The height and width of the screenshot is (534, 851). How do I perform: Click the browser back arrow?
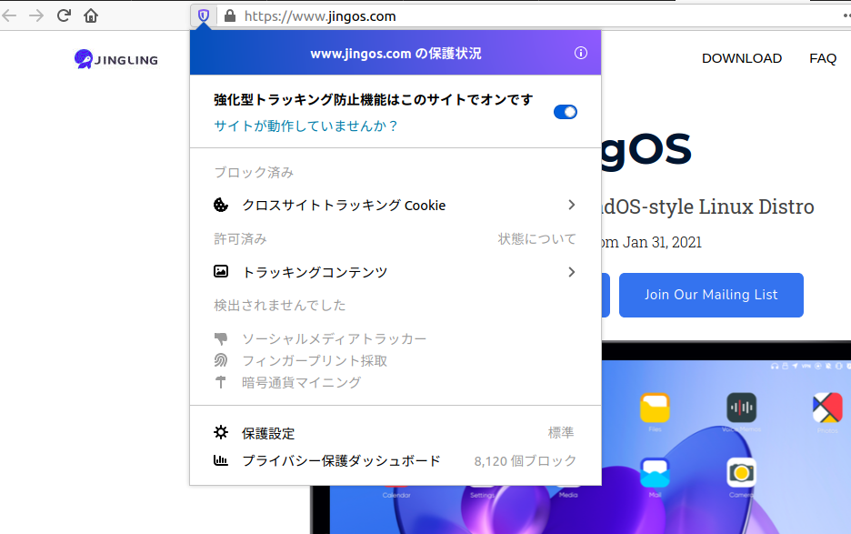9,15
